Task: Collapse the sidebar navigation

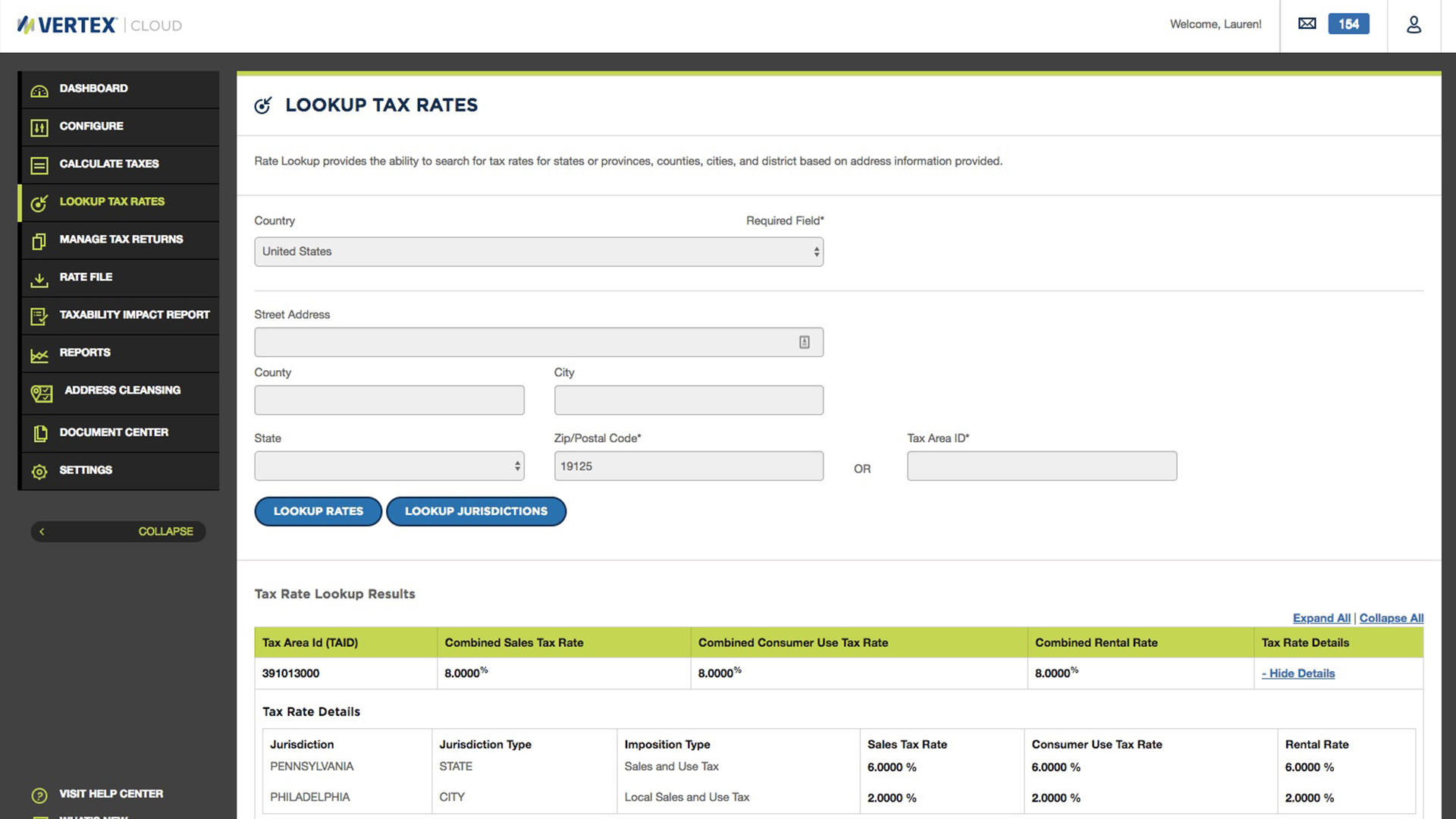Action: pyautogui.click(x=118, y=531)
